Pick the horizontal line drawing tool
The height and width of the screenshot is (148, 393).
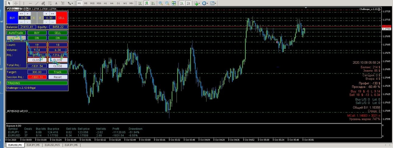pyautogui.click(x=30, y=3)
